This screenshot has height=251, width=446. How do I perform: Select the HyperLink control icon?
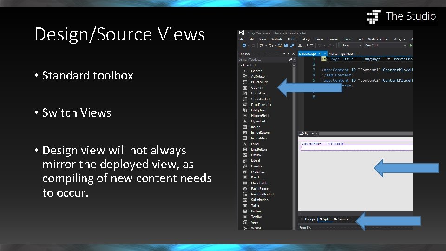[x=245, y=121]
